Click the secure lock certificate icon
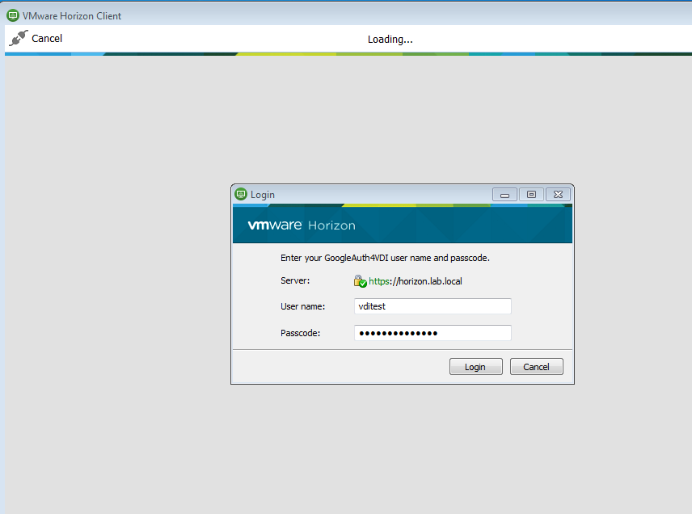The height and width of the screenshot is (514, 692). pyautogui.click(x=360, y=281)
